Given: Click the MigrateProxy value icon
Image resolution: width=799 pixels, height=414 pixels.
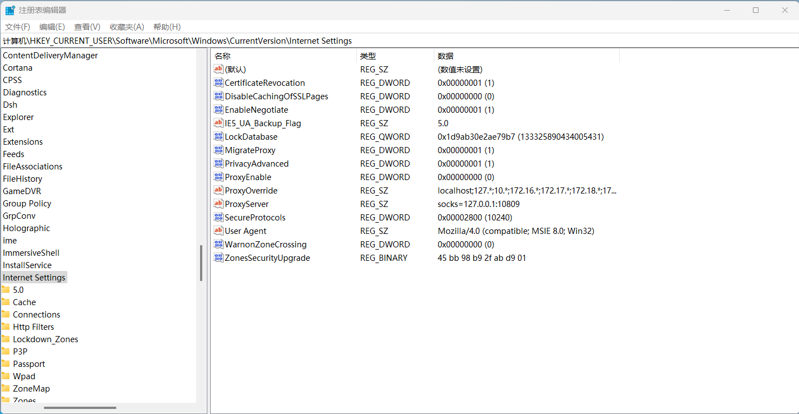Looking at the screenshot, I should [219, 150].
